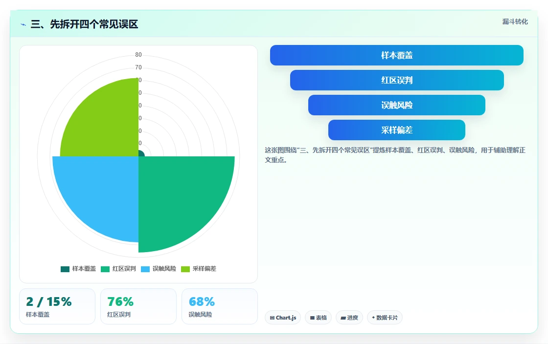Click the 采样偏差 funnel bar
The width and height of the screenshot is (548, 344).
coord(397,130)
